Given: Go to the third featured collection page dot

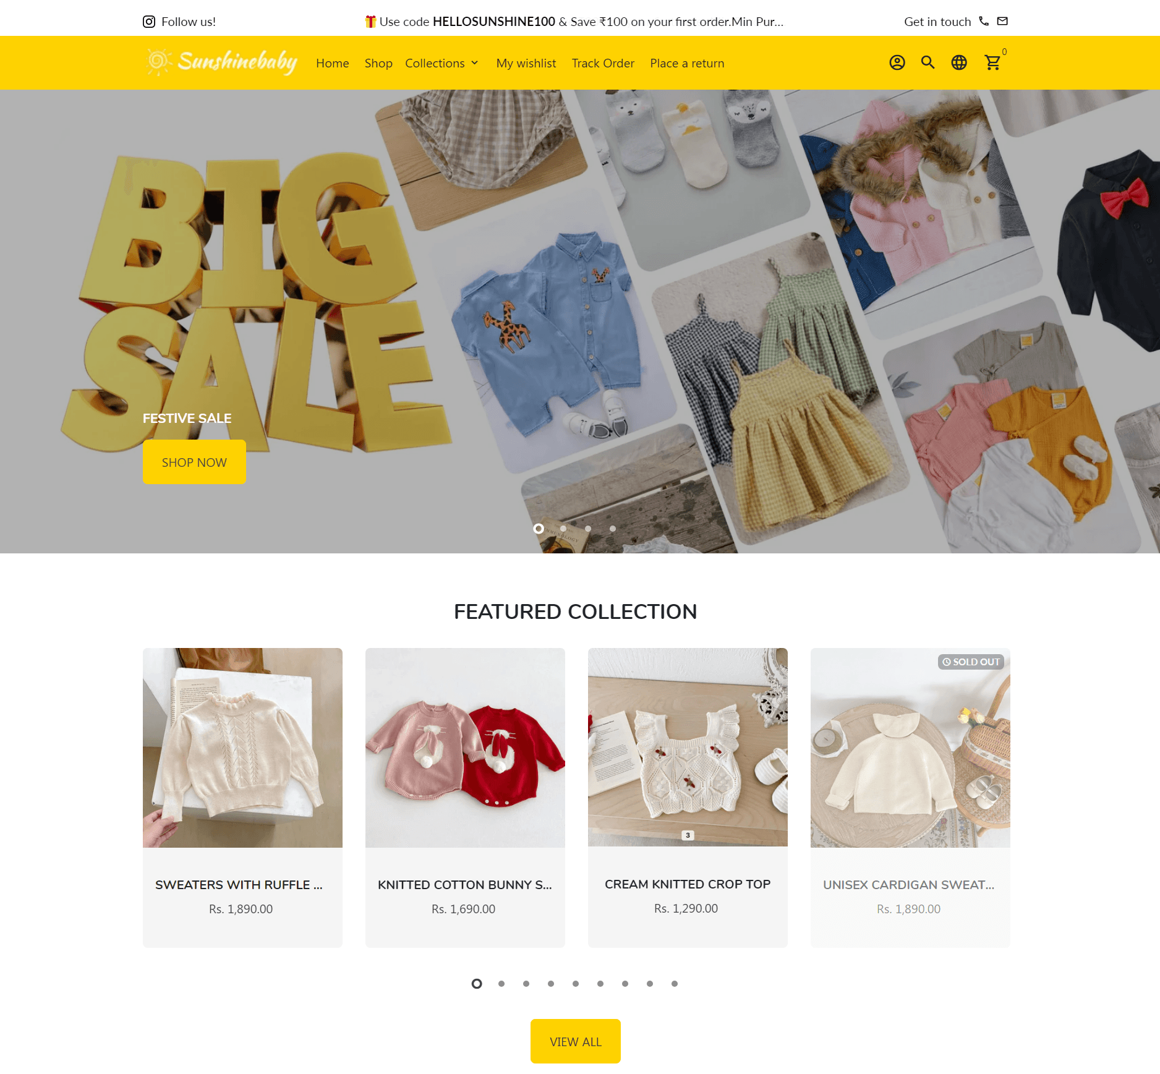Looking at the screenshot, I should [x=526, y=984].
